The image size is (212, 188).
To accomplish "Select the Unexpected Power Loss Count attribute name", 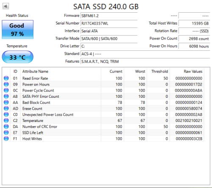I will [x=48, y=115].
